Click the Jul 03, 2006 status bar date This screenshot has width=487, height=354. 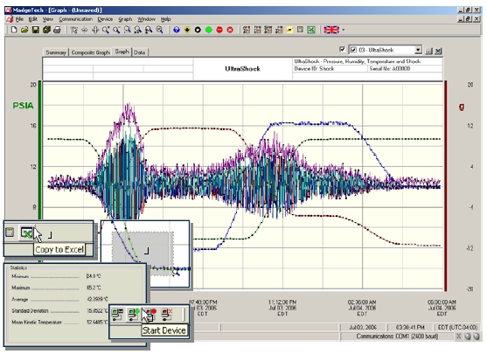(363, 327)
